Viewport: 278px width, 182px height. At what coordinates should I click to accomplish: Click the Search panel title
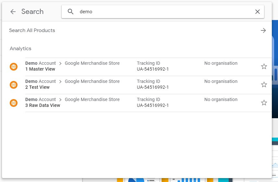click(32, 12)
